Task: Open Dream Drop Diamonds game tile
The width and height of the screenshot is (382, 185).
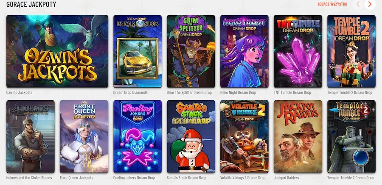Action: [138, 51]
